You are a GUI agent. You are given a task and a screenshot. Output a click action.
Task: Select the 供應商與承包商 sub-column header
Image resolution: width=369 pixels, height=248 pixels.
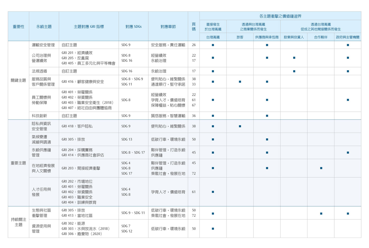click(267, 37)
